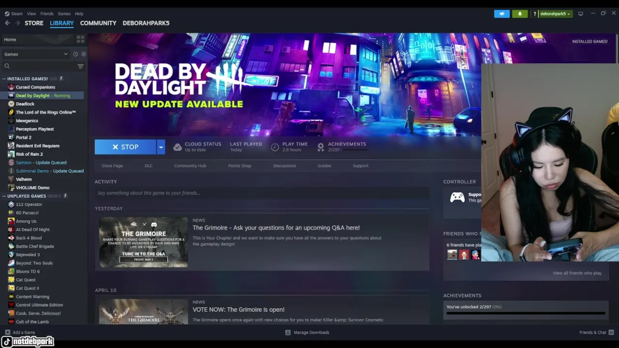Viewport: 619px width, 348px height.
Task: Select the Cult of the Lamb icon
Action: pos(11,321)
